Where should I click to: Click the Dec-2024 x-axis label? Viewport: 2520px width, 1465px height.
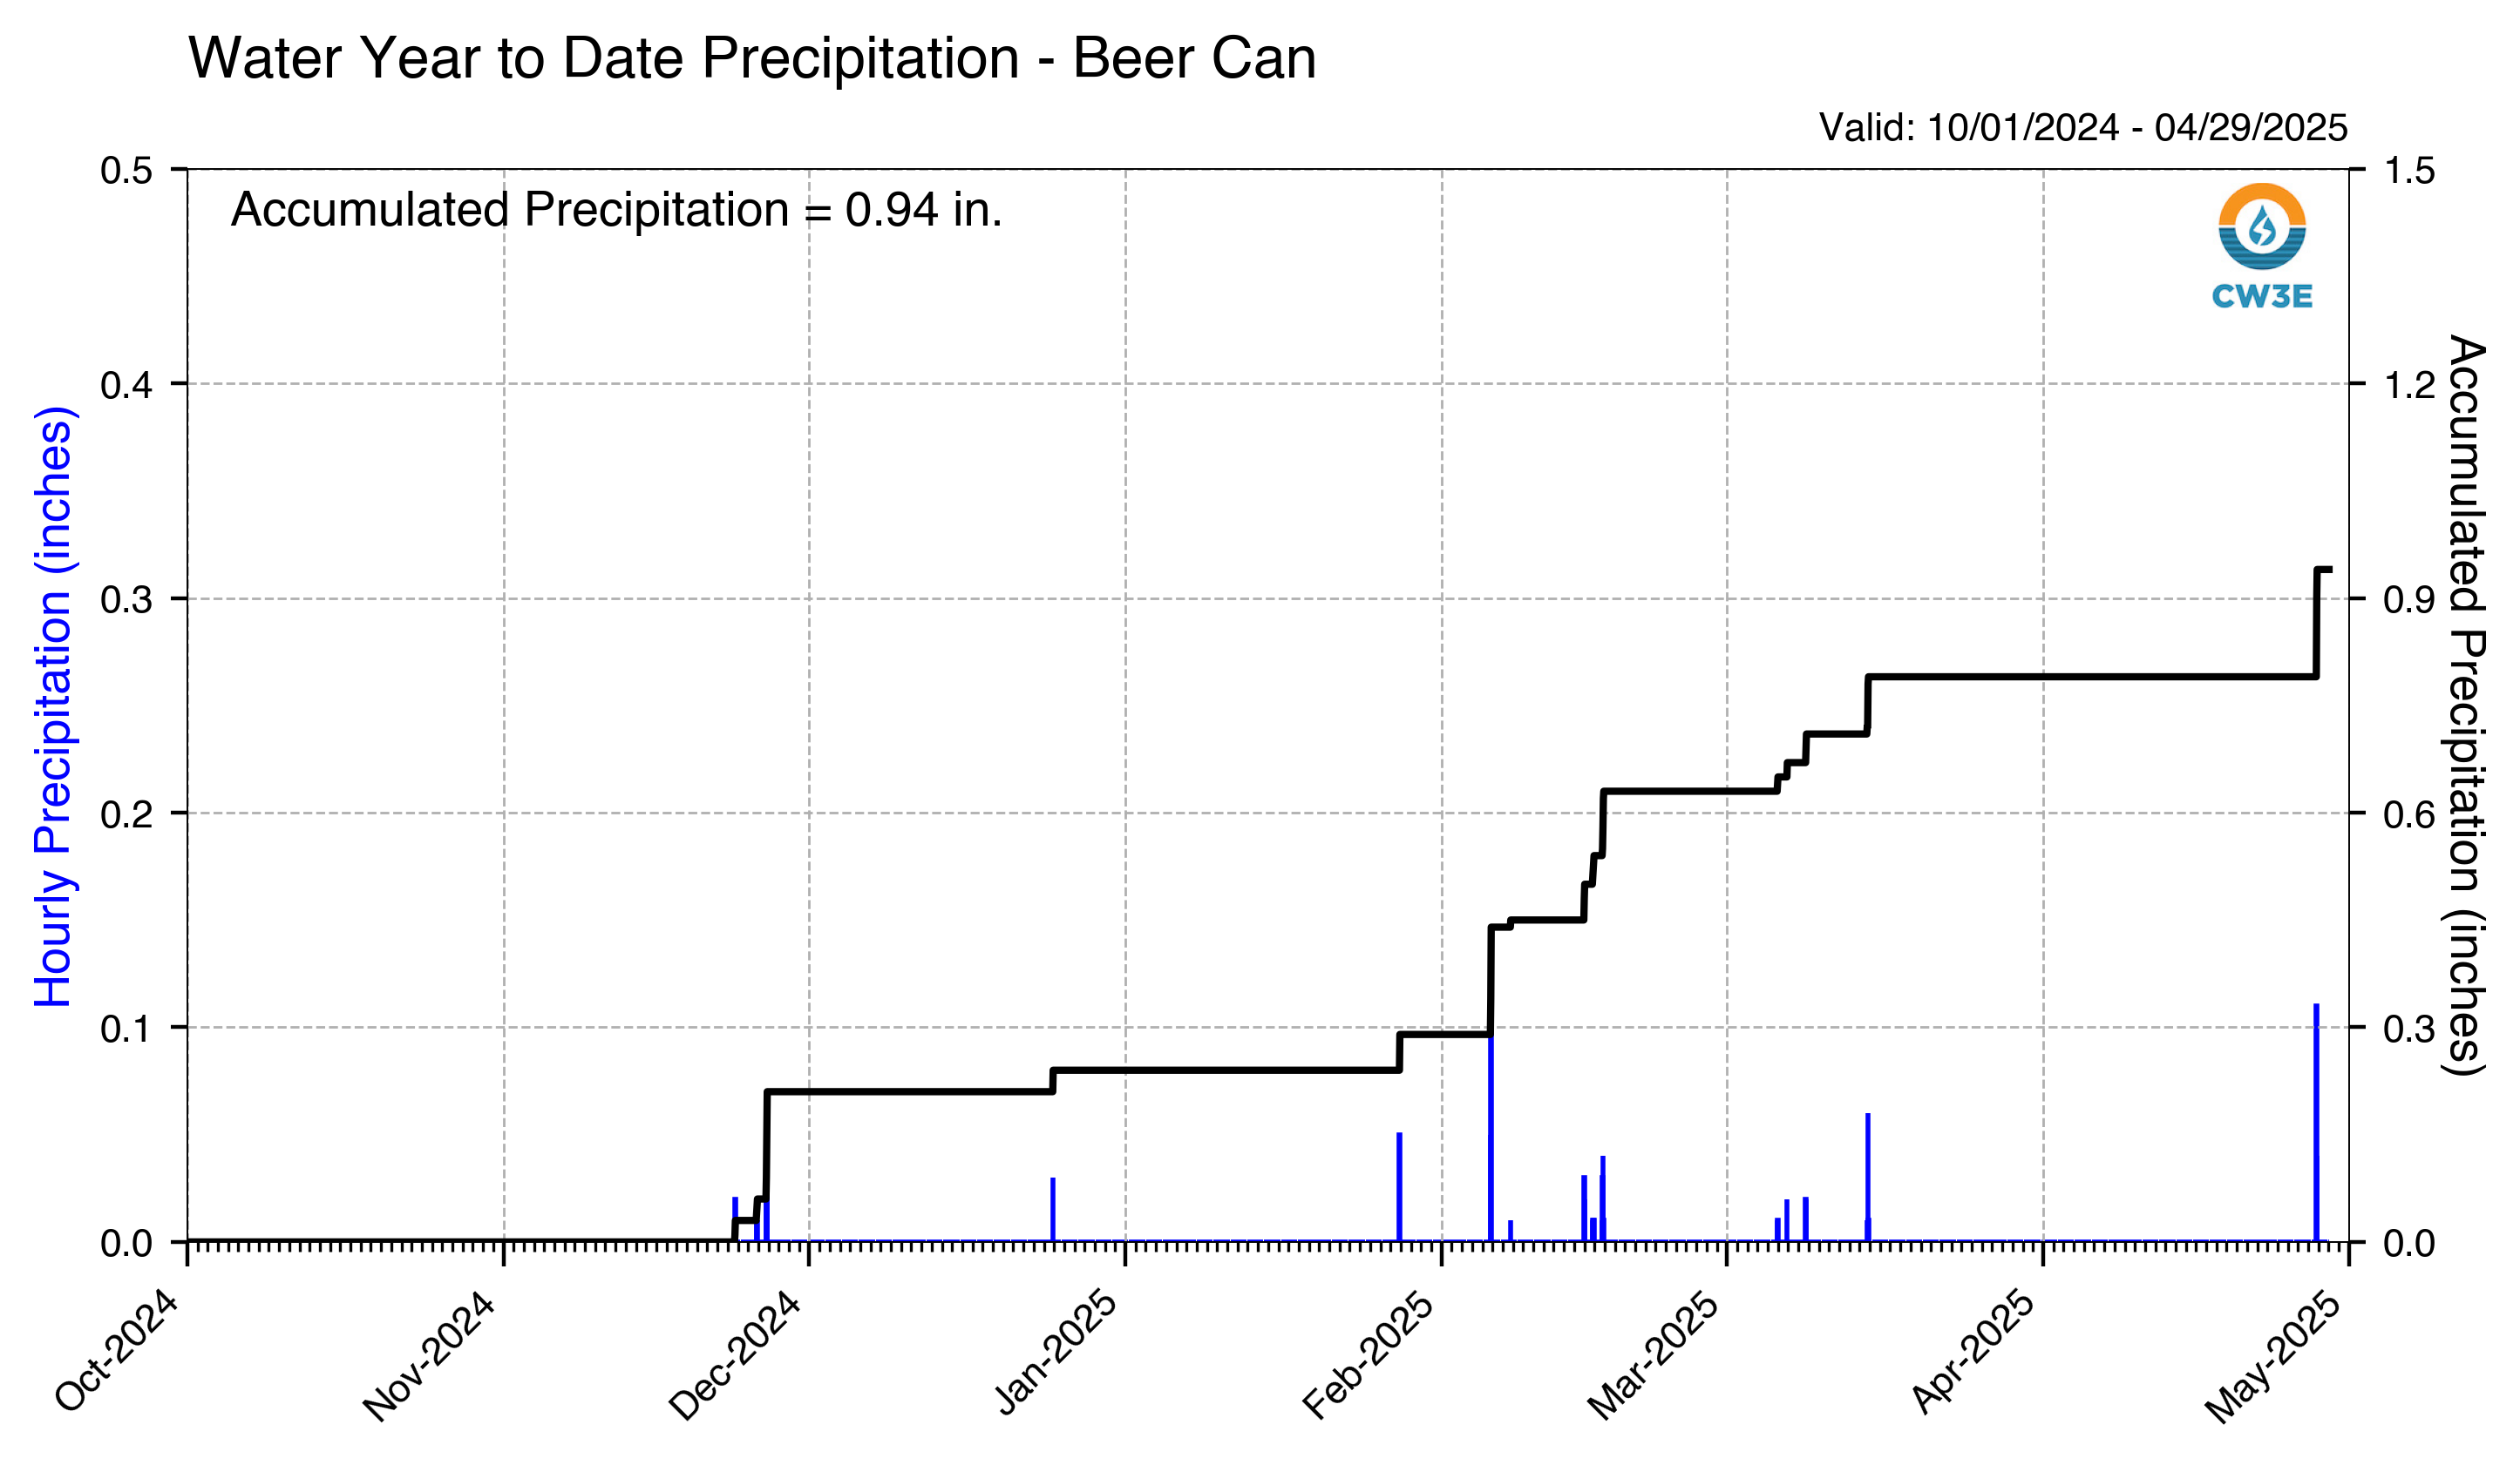(x=736, y=1355)
